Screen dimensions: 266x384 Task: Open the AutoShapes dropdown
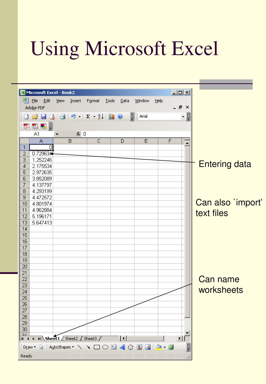tap(62, 347)
